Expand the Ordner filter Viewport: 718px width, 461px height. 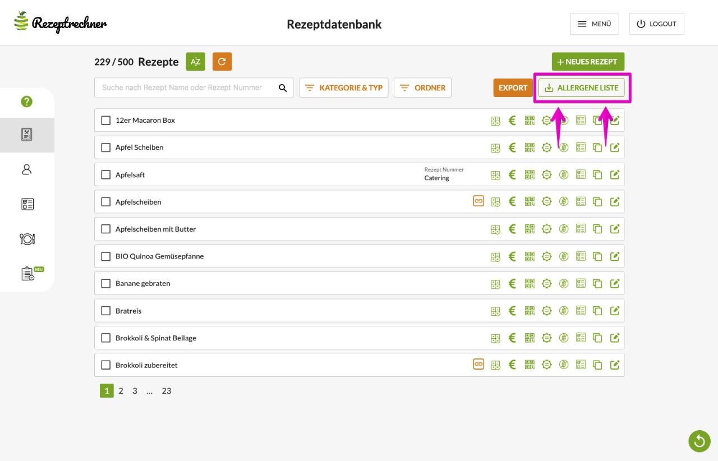coord(422,88)
